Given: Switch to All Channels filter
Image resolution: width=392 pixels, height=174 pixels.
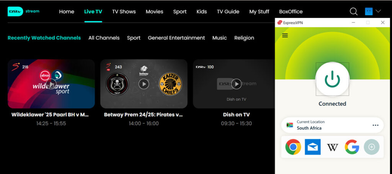Looking at the screenshot, I should (x=104, y=38).
